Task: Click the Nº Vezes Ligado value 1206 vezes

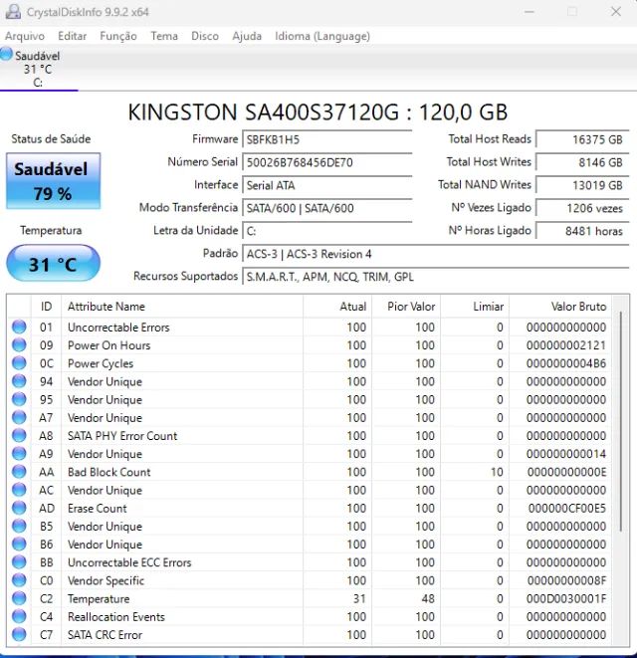Action: pyautogui.click(x=582, y=208)
